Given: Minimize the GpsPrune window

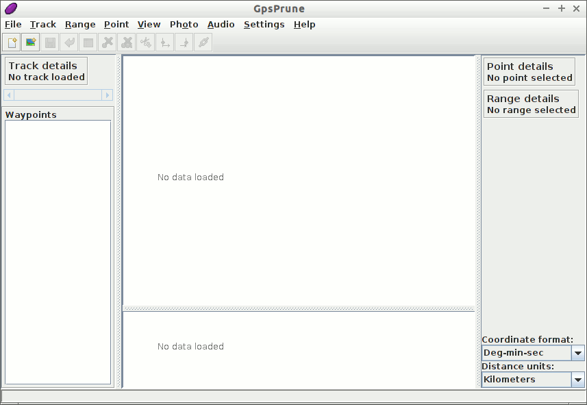Looking at the screenshot, I should [546, 8].
